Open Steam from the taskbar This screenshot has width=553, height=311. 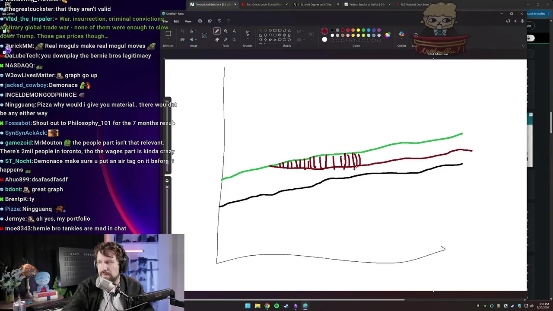(x=286, y=306)
